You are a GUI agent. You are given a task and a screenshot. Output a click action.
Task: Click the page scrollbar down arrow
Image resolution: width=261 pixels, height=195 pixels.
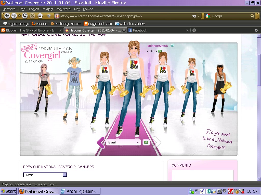pyautogui.click(x=259, y=179)
